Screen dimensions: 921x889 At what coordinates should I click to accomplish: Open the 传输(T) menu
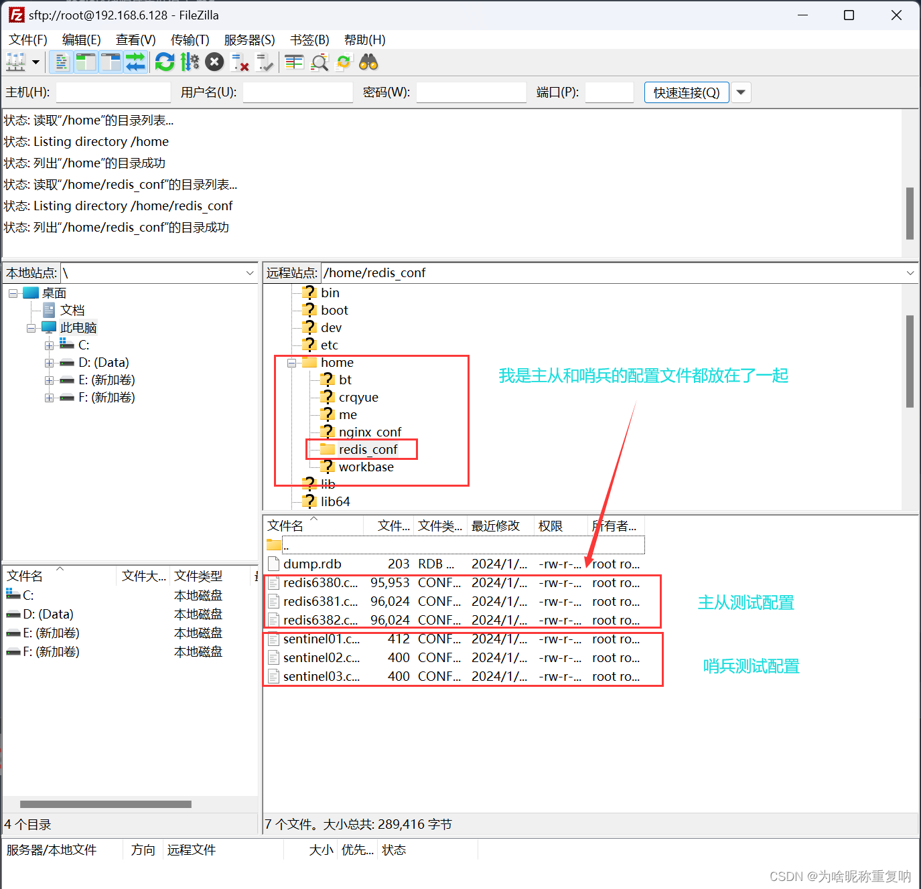coord(190,39)
